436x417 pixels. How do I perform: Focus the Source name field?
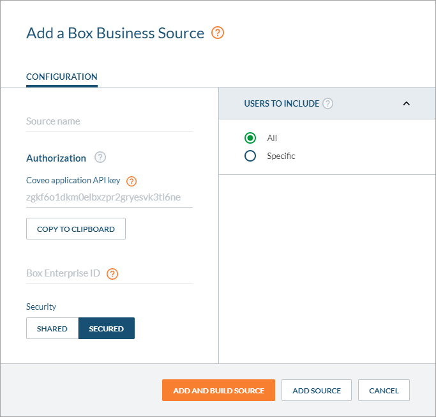pyautogui.click(x=109, y=121)
